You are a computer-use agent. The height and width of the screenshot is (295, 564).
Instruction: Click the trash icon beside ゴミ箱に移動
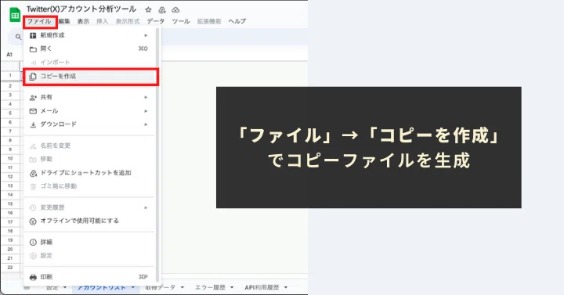coord(33,186)
